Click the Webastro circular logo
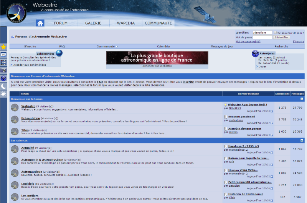This screenshot has height=203, width=307. click(16, 13)
